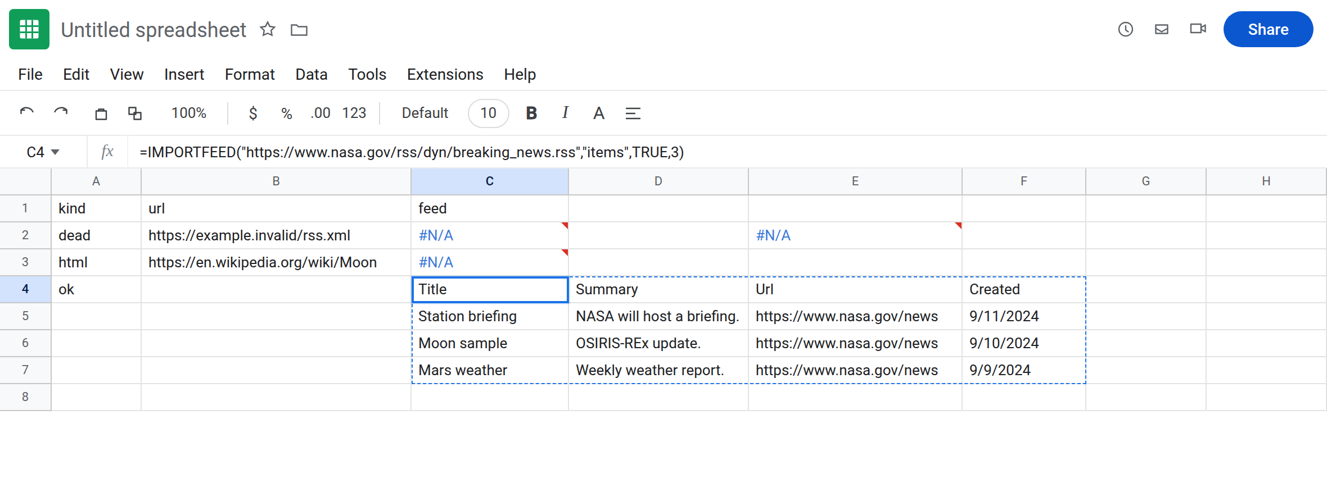Click the font size 10 field
This screenshot has height=483, width=1327.
pos(489,113)
